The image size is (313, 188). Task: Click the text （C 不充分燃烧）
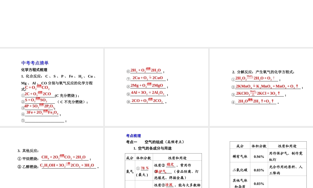[71, 102]
